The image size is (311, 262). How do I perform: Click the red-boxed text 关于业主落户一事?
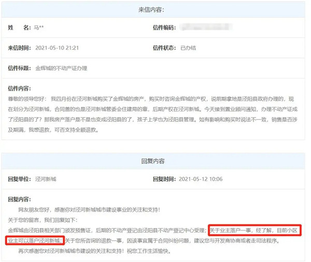click(231, 230)
